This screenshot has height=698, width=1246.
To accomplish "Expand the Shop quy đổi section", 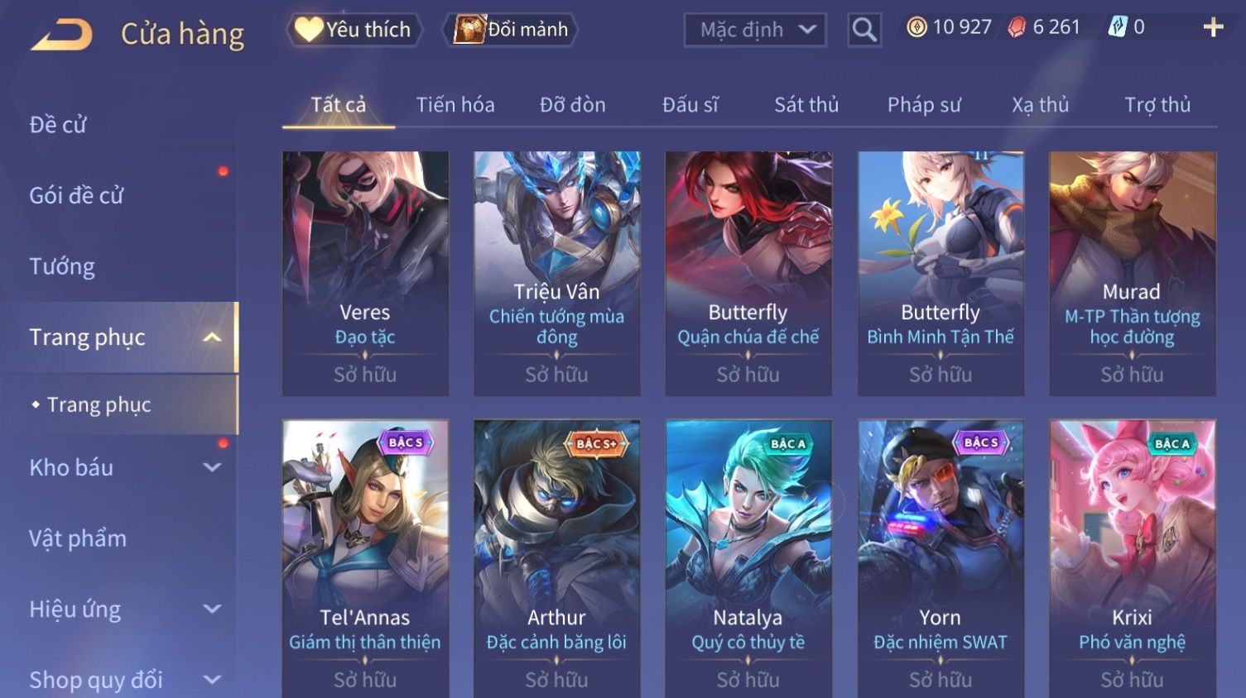I will coord(212,680).
